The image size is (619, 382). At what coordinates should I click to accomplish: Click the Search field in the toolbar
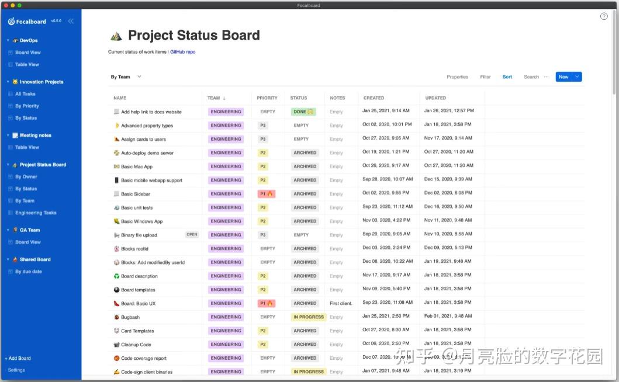coord(531,77)
